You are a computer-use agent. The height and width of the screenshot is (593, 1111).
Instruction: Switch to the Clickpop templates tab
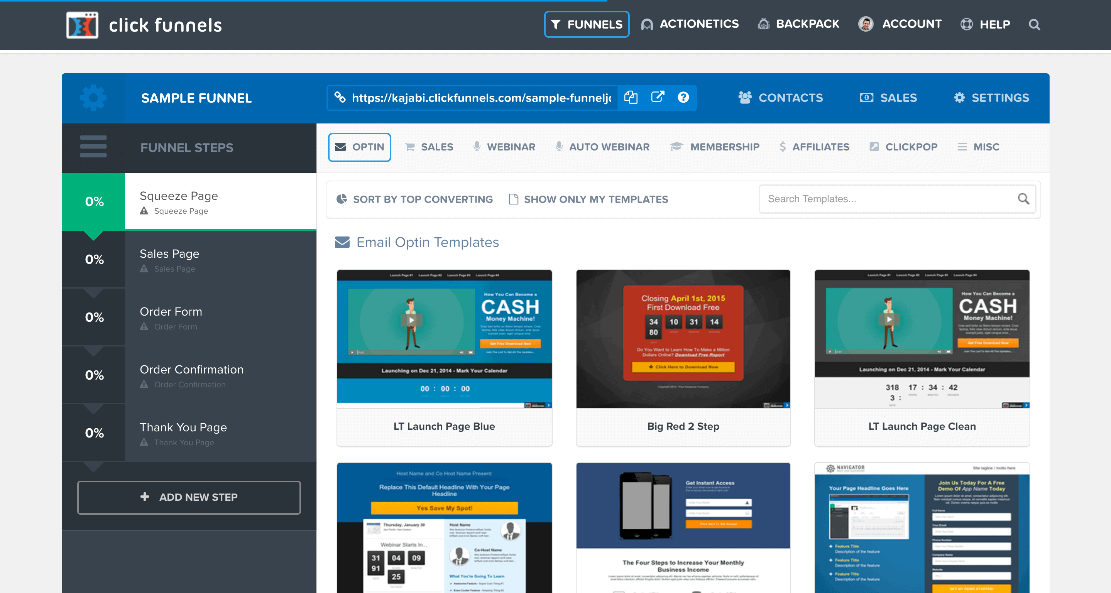[x=903, y=147]
